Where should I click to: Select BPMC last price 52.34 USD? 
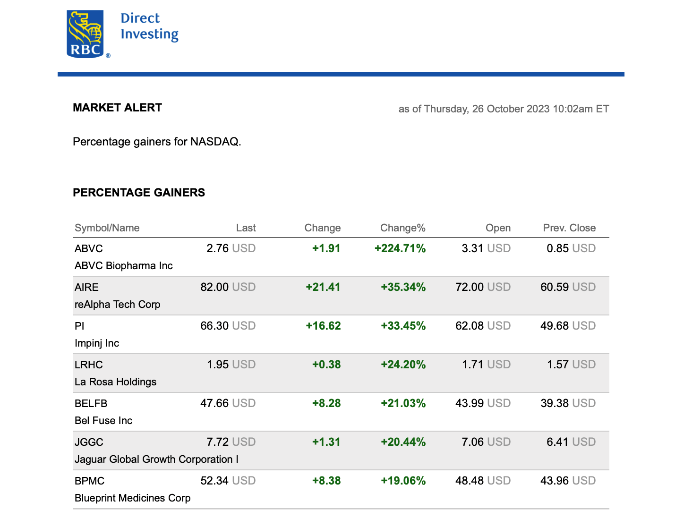tap(228, 481)
